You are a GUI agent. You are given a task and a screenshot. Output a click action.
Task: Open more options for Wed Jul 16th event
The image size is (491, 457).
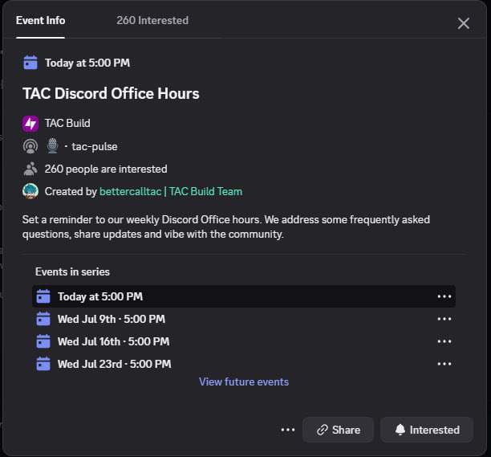444,341
